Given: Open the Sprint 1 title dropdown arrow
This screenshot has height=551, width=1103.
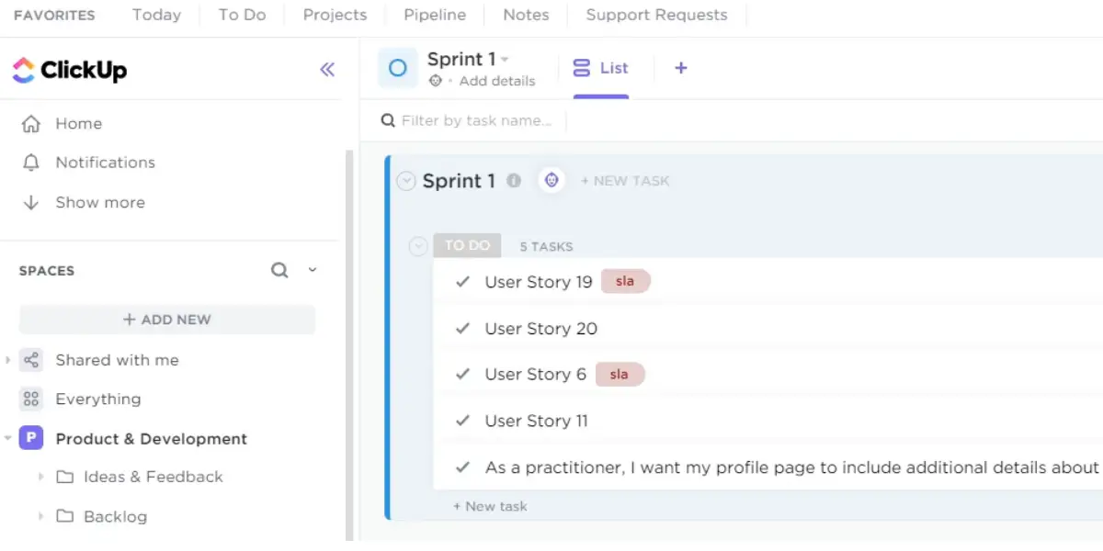Looking at the screenshot, I should pos(505,60).
